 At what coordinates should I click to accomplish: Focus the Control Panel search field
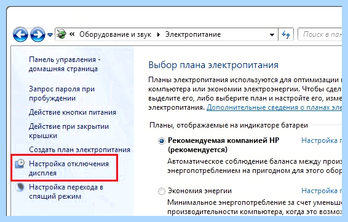point(320,34)
